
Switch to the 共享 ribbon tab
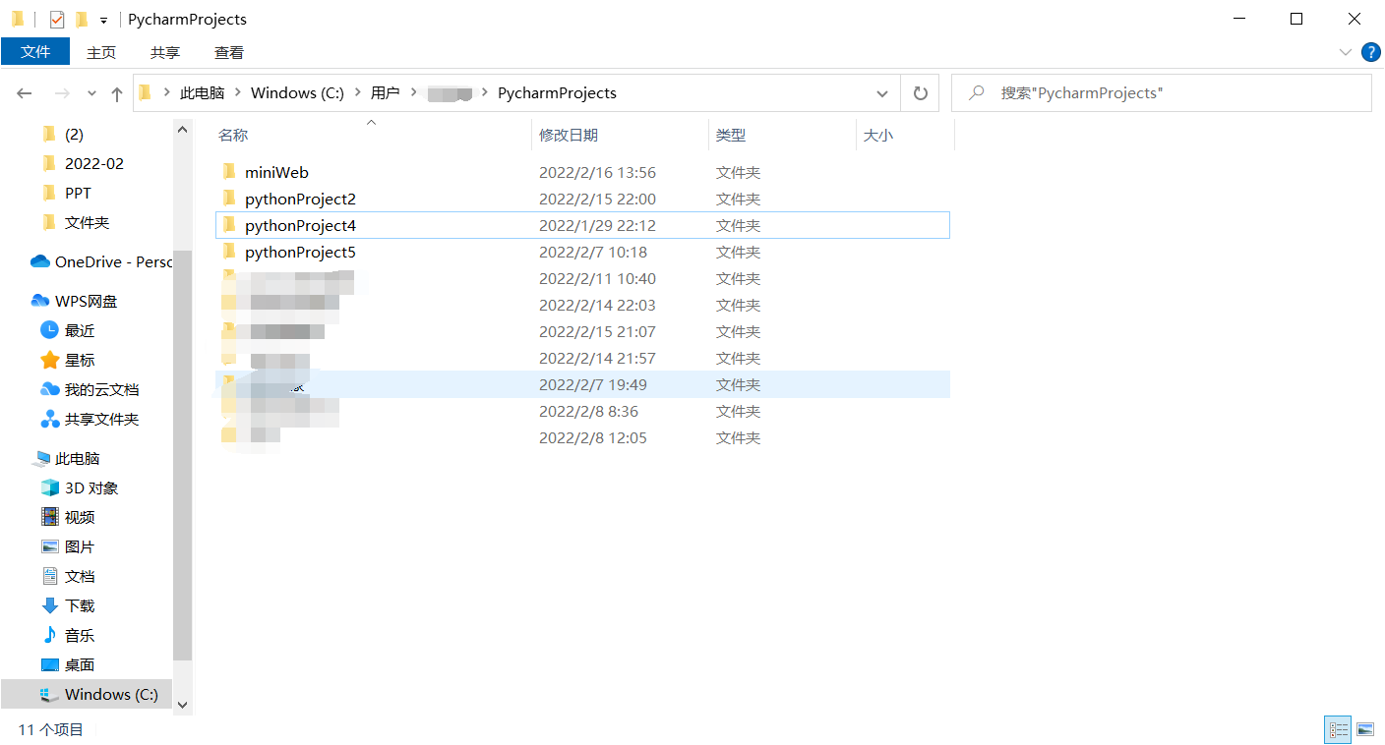pos(165,52)
